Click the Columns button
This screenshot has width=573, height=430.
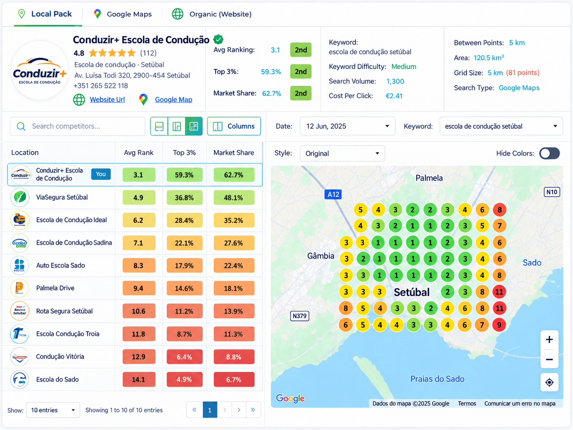coord(234,126)
